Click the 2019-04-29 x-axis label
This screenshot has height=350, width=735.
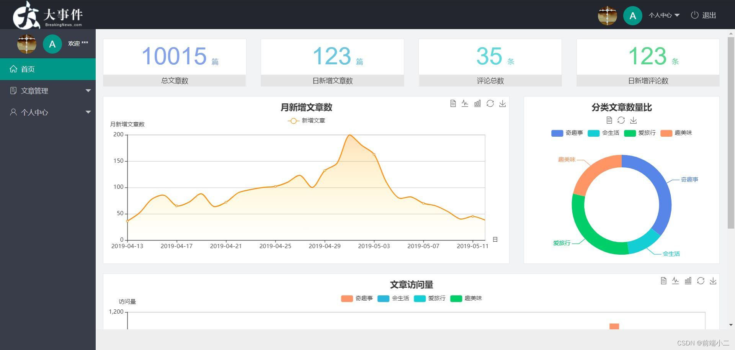click(325, 246)
